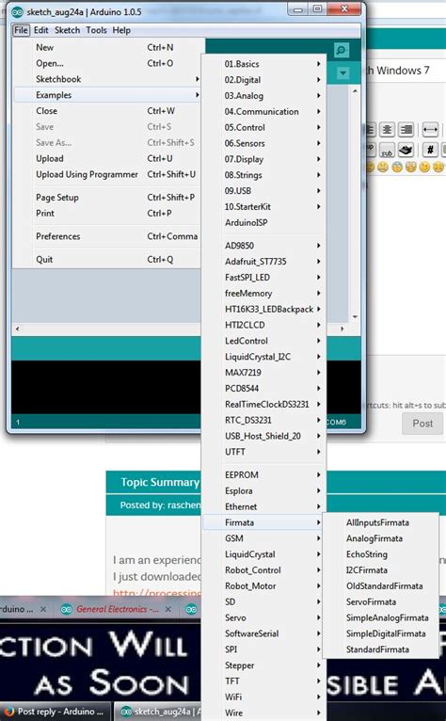Expand Servo library examples
The width and height of the screenshot is (446, 721).
pos(263,617)
